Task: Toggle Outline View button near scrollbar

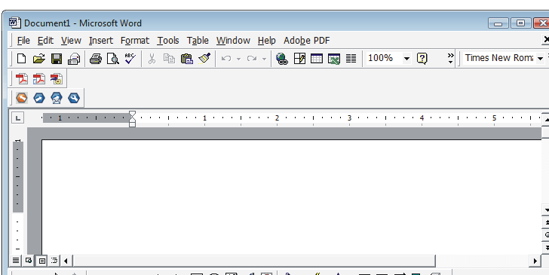Action: tap(54, 260)
